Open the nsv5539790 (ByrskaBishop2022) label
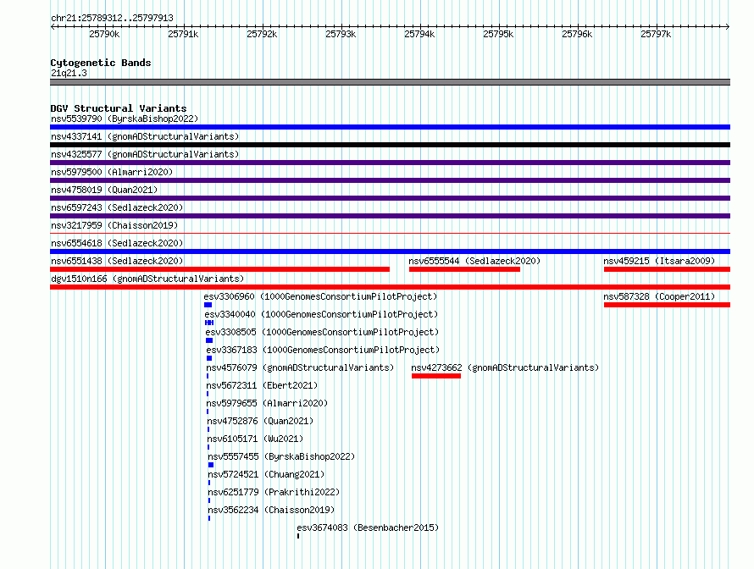The image size is (754, 569). tap(125, 119)
